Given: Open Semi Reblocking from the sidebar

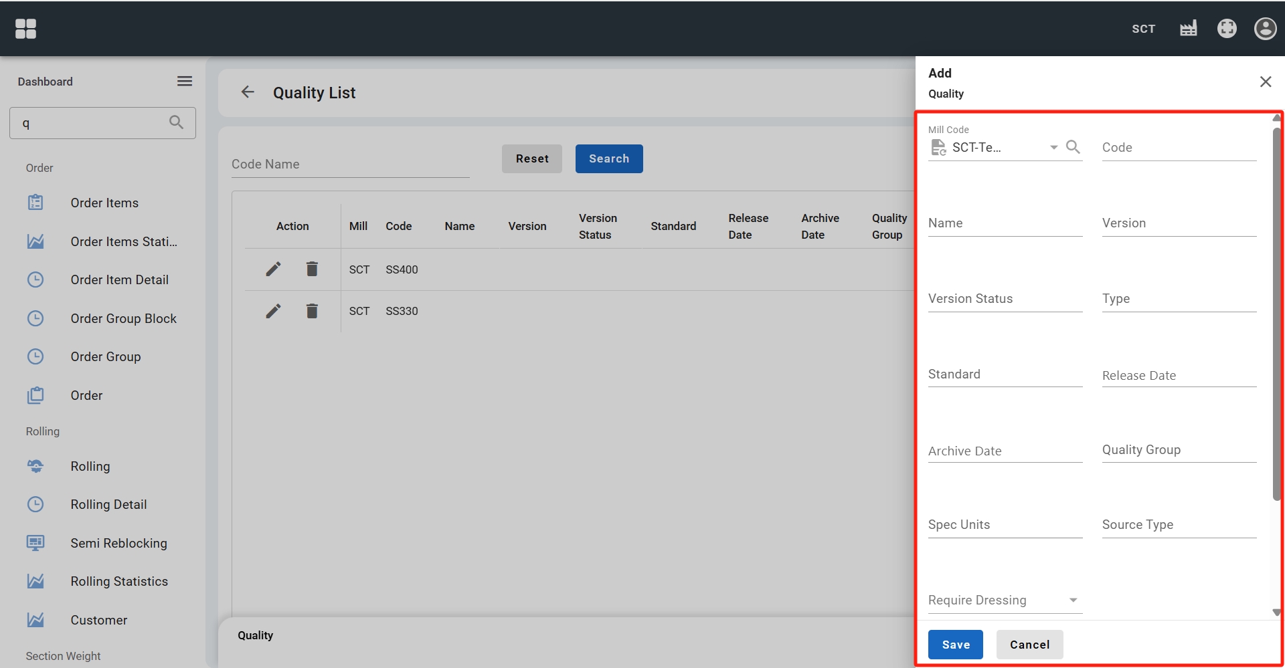Looking at the screenshot, I should click(x=118, y=543).
